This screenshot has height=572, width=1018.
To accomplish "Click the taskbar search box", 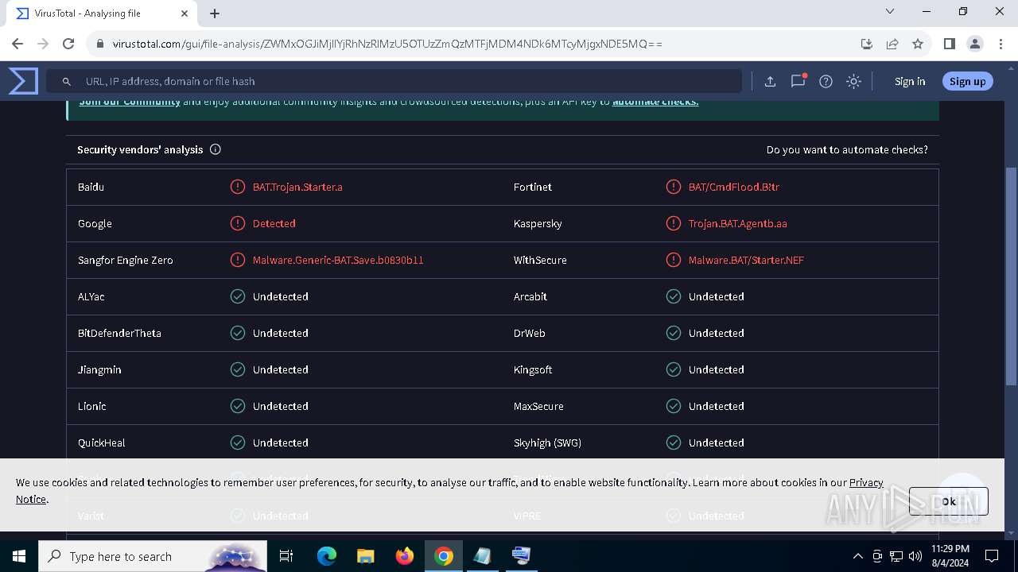I will pos(153,556).
